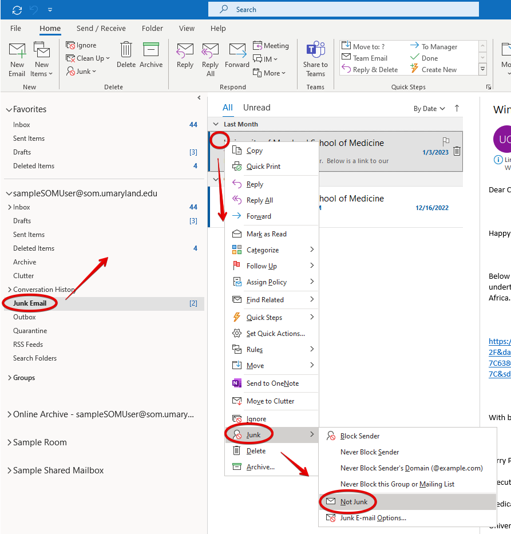Choose Block Sender from Junk submenu
The width and height of the screenshot is (511, 534).
coord(359,436)
